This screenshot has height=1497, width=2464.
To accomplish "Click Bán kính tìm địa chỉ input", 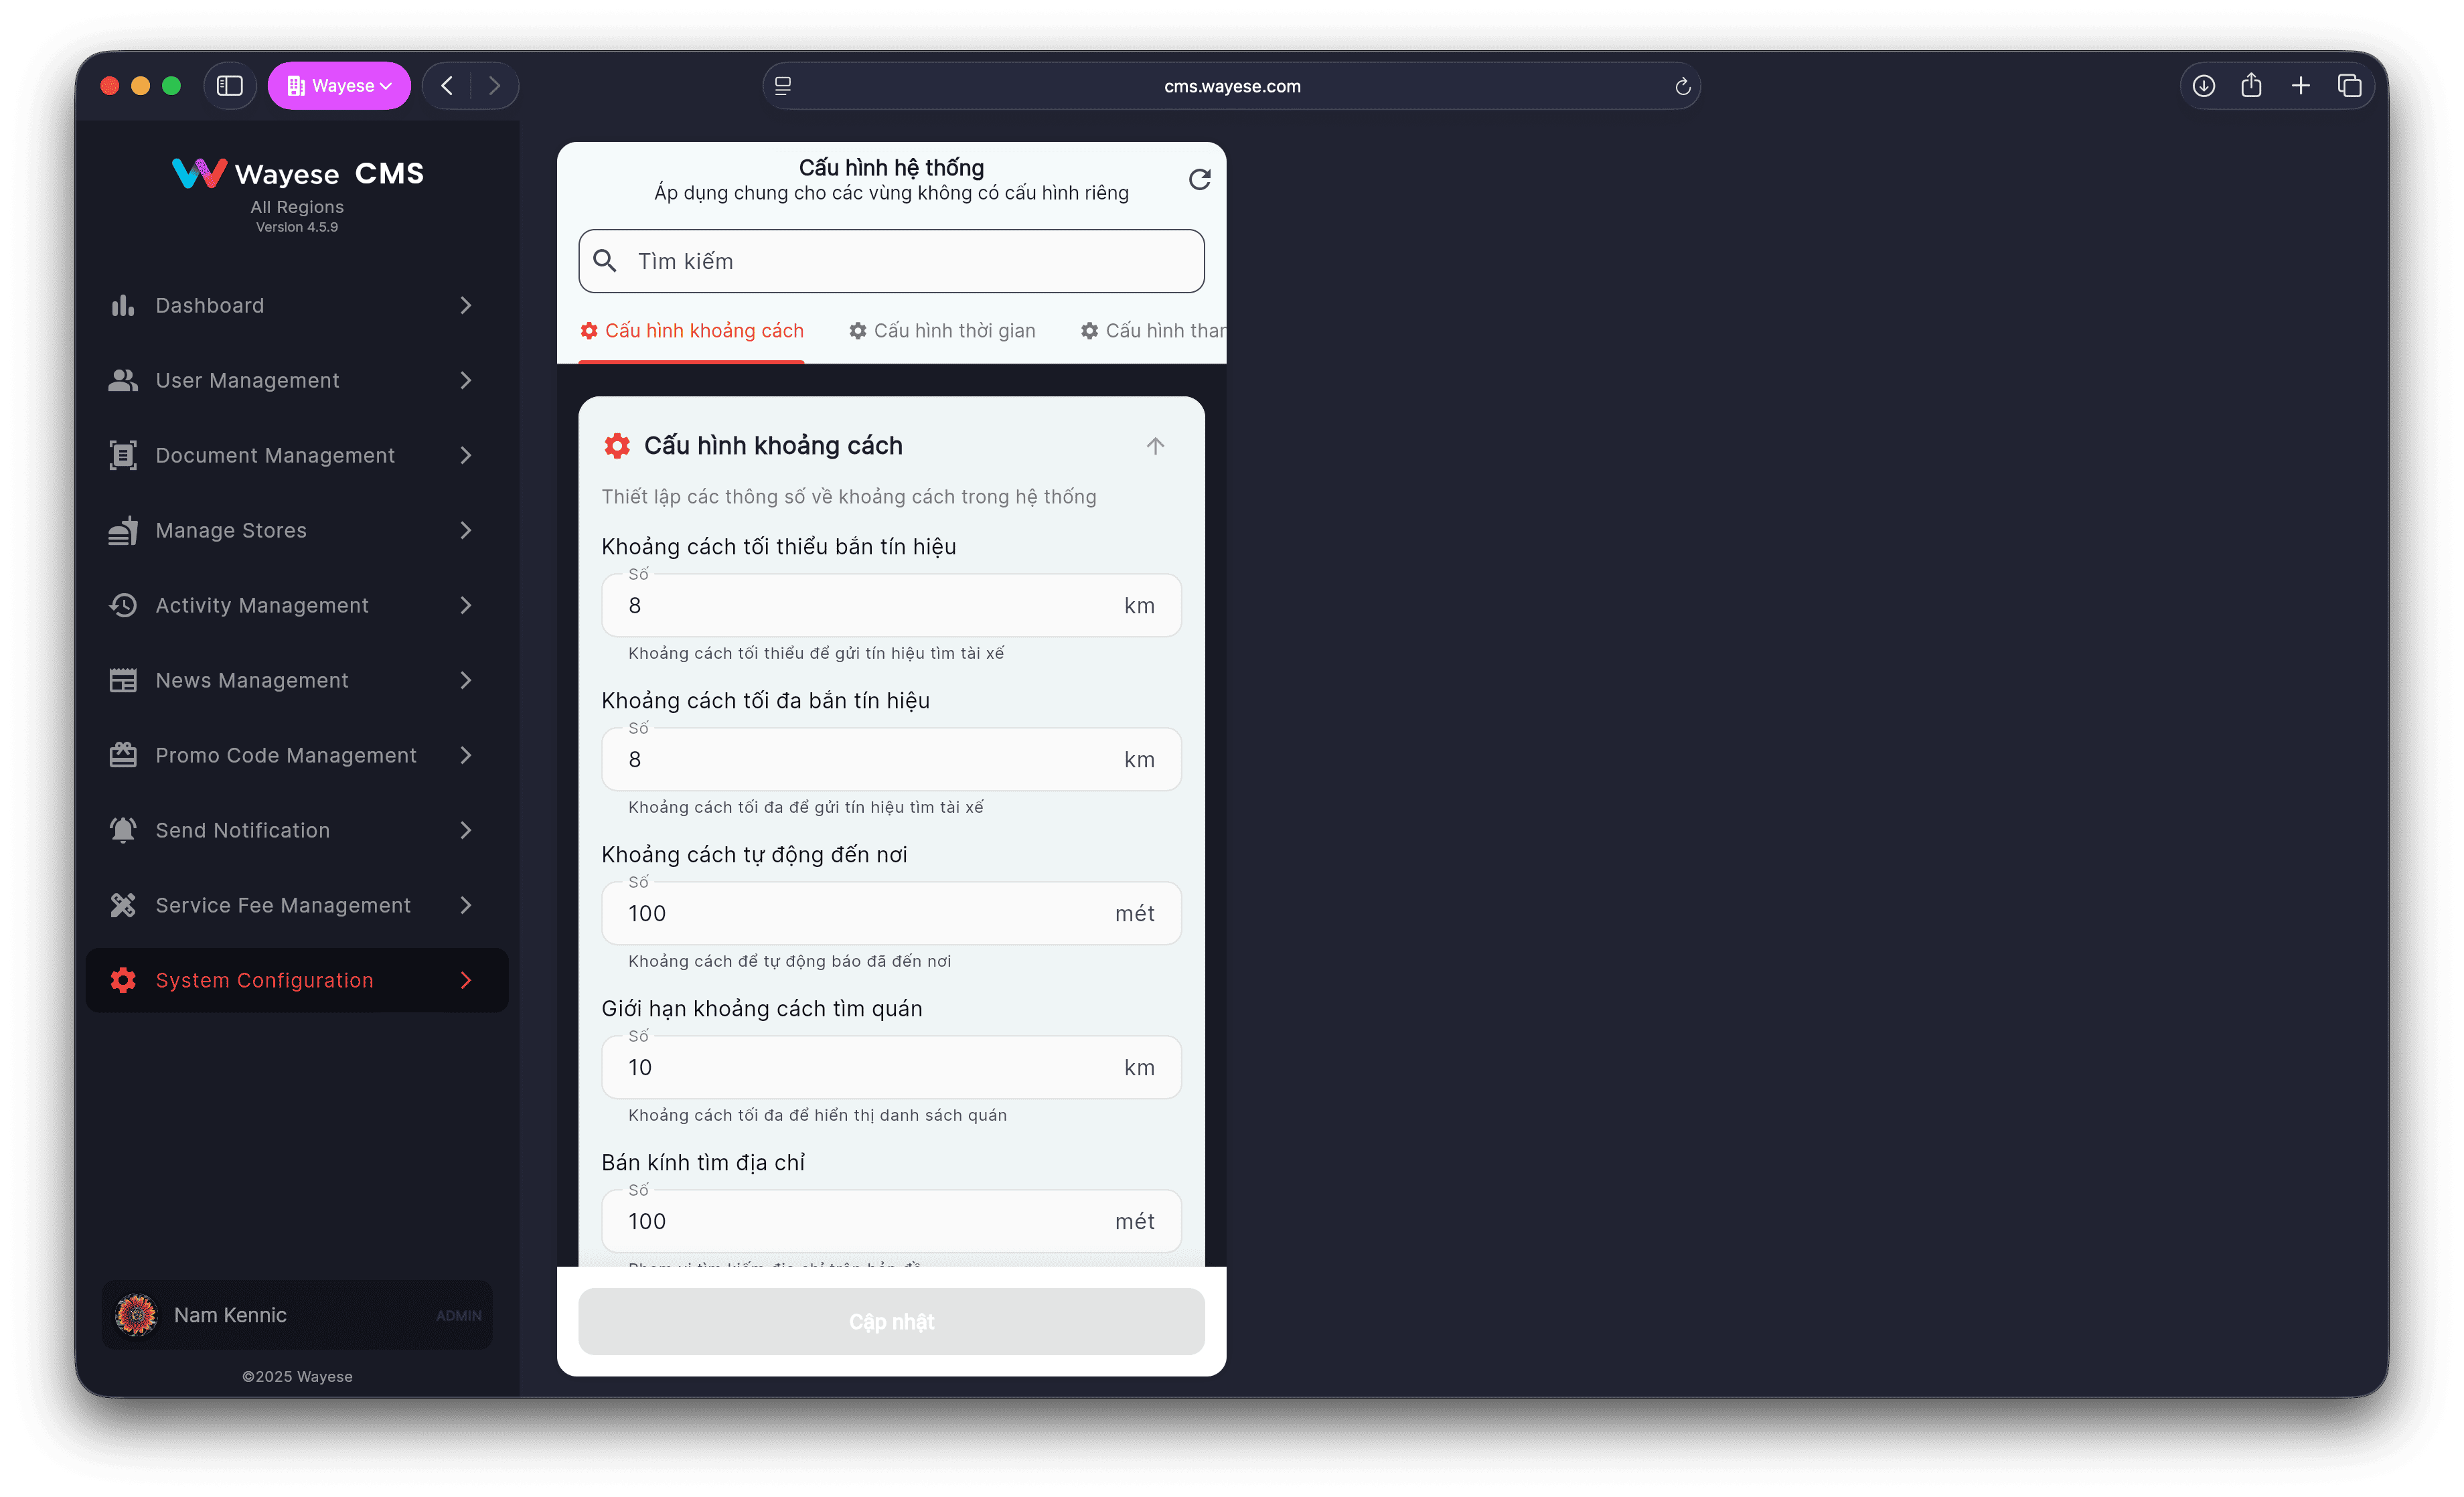I will pyautogui.click(x=891, y=1221).
